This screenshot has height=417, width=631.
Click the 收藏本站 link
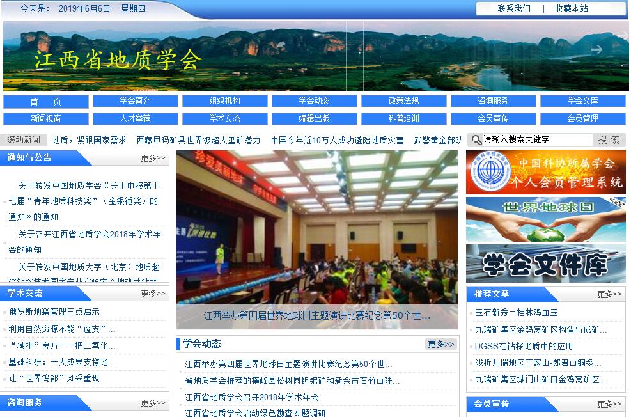tap(572, 8)
